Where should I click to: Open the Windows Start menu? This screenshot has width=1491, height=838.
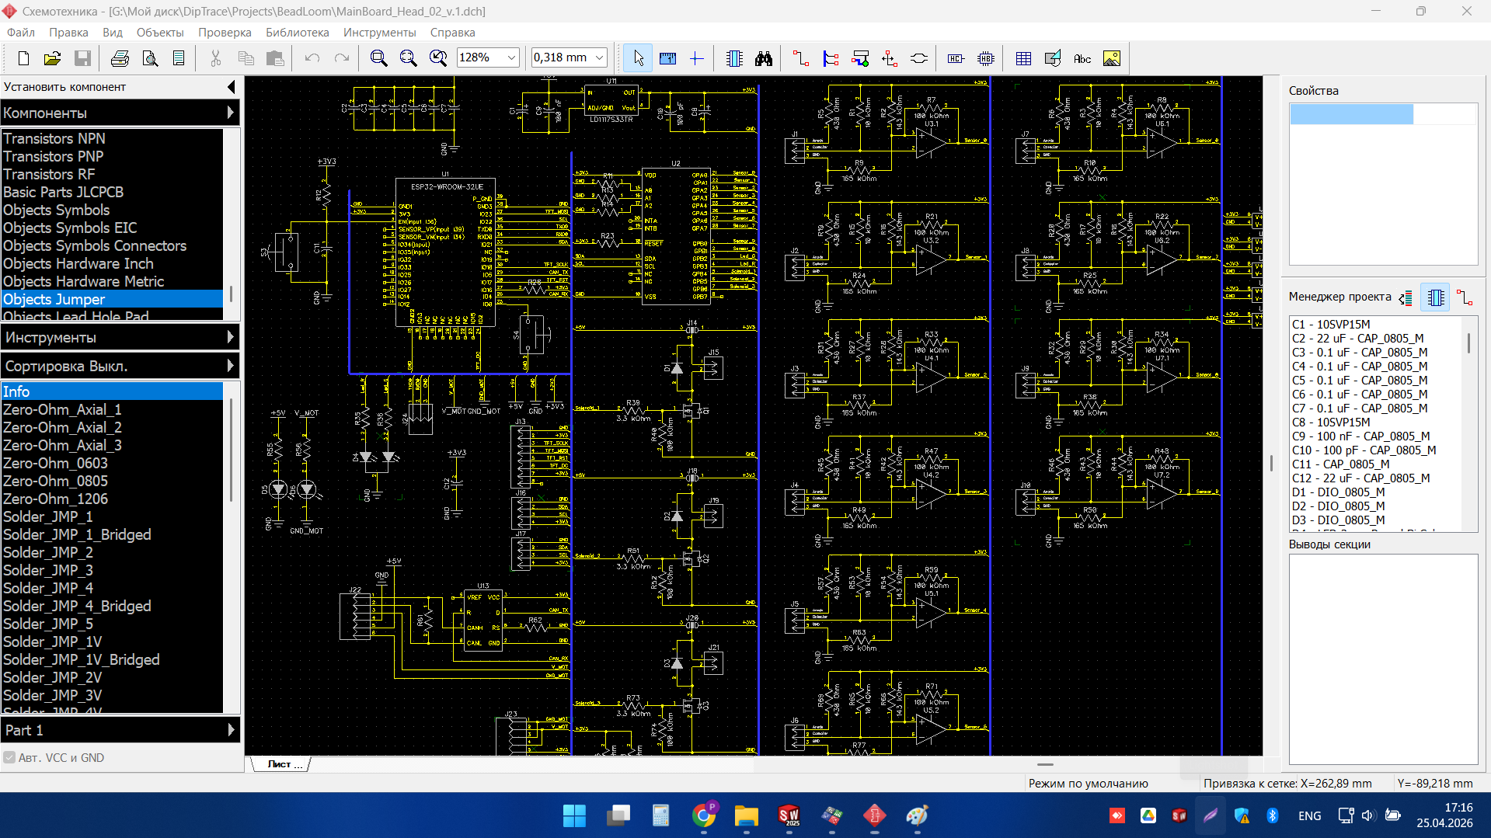point(574,815)
